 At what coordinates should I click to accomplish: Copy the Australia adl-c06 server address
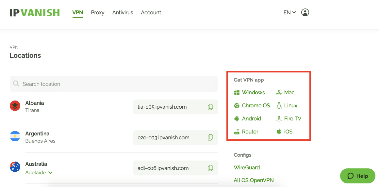click(210, 168)
